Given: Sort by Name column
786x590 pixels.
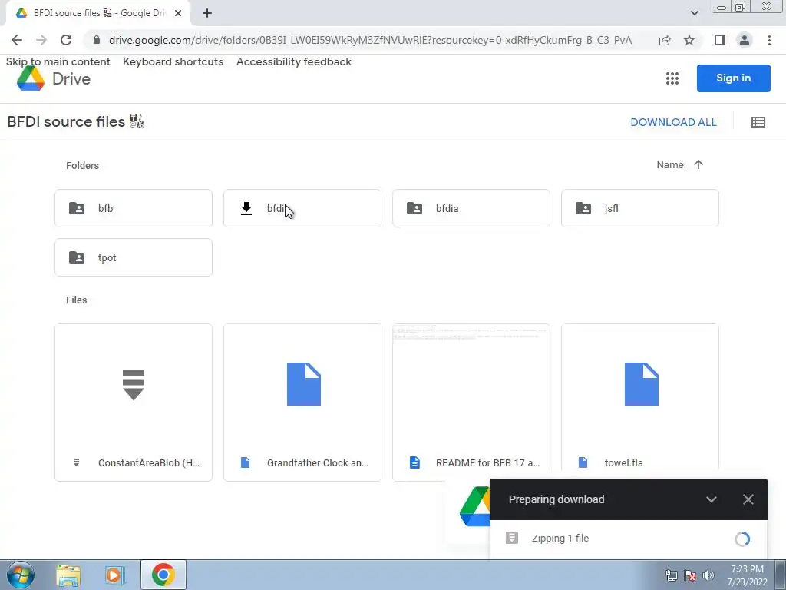Looking at the screenshot, I should [x=669, y=165].
